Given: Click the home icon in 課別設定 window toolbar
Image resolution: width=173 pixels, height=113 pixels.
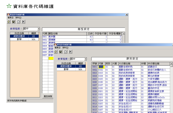Looking at the screenshot, I should point(56,52).
